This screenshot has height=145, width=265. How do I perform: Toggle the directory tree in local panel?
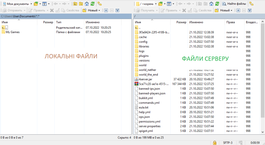point(100,4)
